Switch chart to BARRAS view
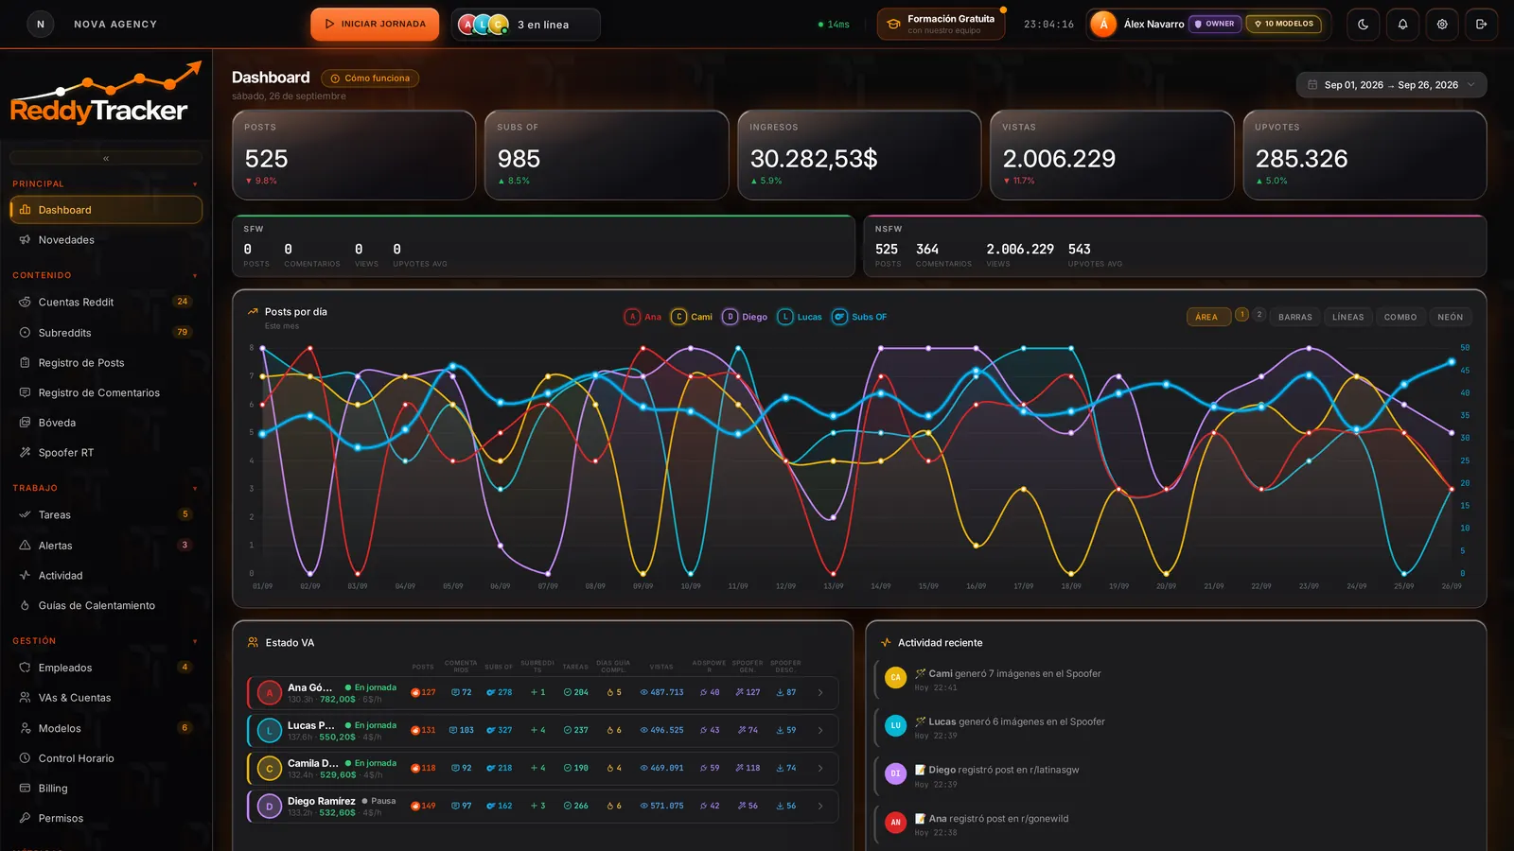This screenshot has height=851, width=1514. (1295, 318)
